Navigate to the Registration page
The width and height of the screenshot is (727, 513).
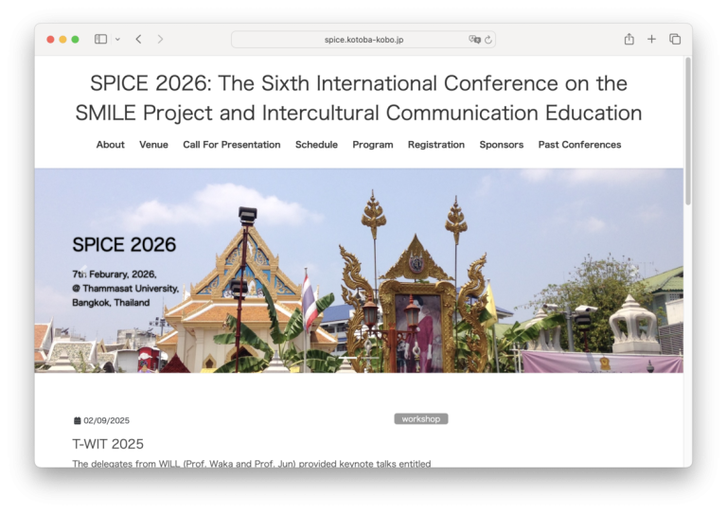(x=436, y=145)
